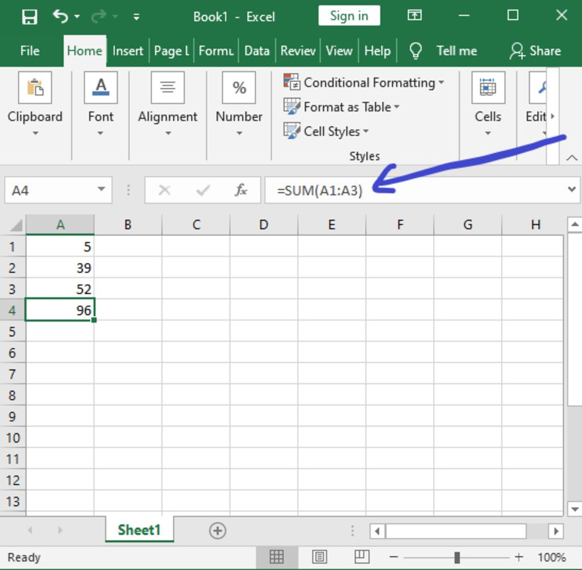Add a new sheet with plus button
Viewport: 582px width, 570px height.
[218, 530]
